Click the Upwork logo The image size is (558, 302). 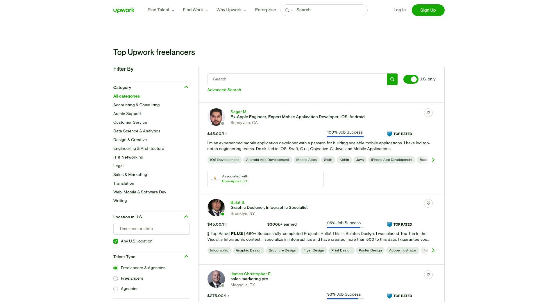click(124, 10)
